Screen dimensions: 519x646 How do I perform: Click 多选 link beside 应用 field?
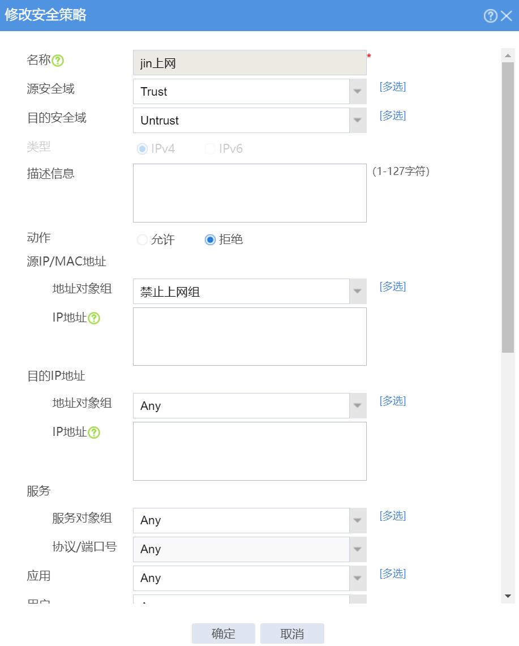point(392,574)
